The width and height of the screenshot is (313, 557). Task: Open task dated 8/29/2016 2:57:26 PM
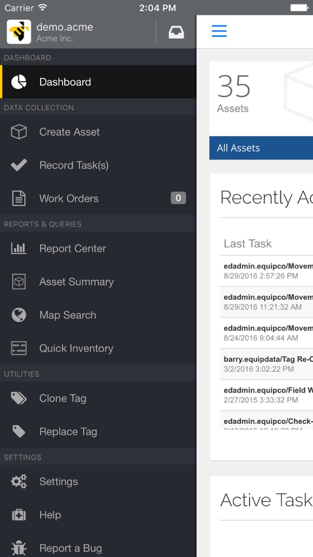coord(266,271)
